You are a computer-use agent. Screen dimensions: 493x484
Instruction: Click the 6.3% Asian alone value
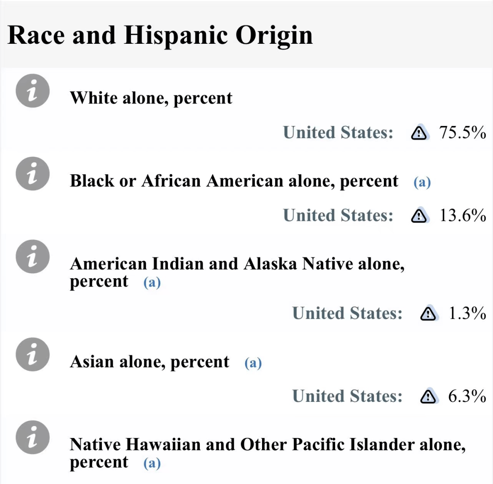467,396
